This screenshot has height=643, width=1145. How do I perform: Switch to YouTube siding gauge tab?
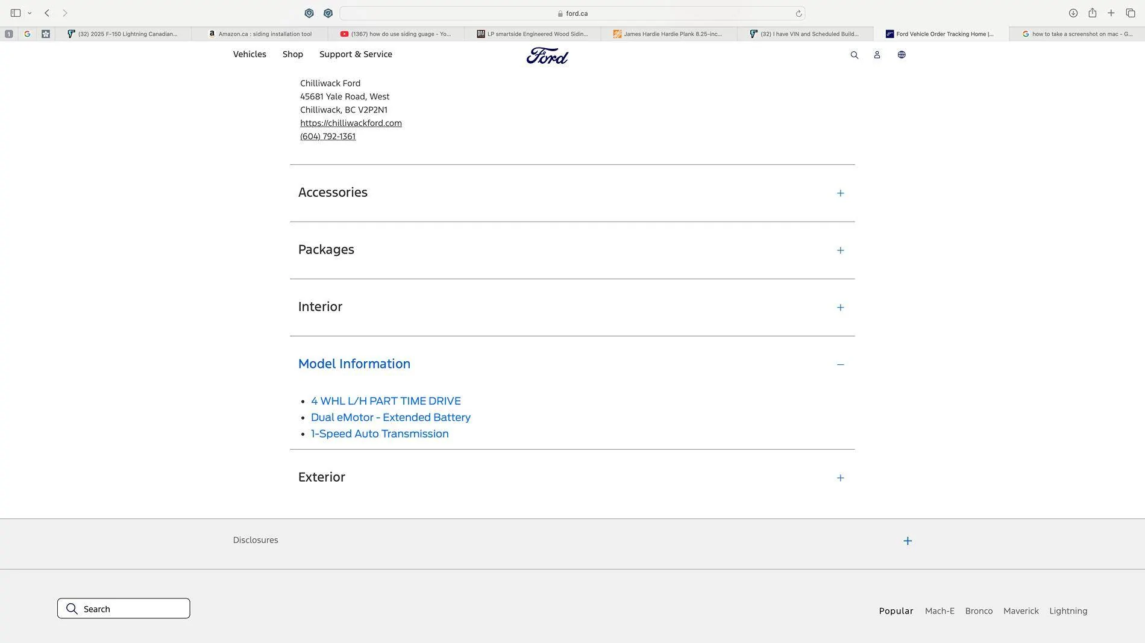(396, 34)
